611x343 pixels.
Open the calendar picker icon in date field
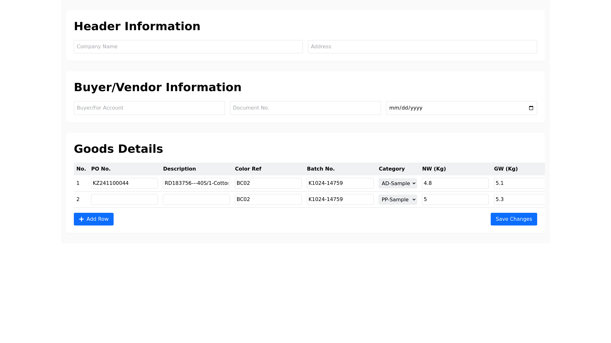[x=531, y=108]
